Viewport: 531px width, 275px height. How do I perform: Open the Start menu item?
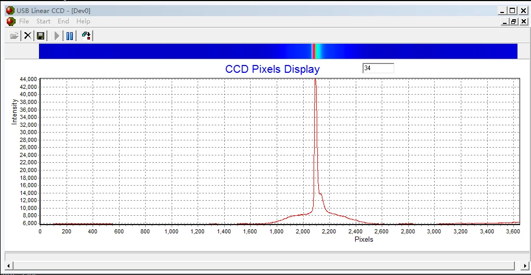[43, 21]
